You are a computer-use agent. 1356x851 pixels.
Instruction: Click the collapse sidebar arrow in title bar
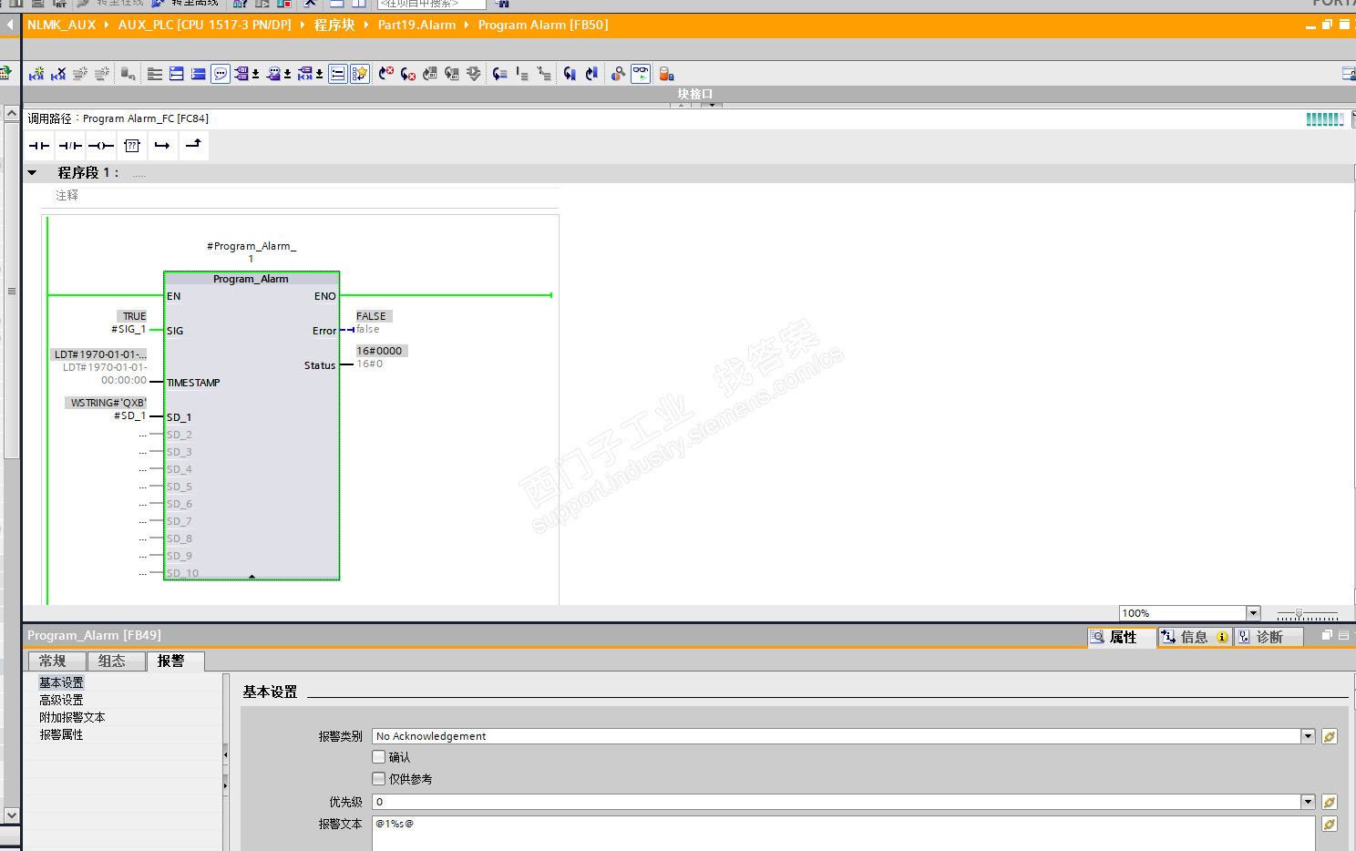(10, 25)
